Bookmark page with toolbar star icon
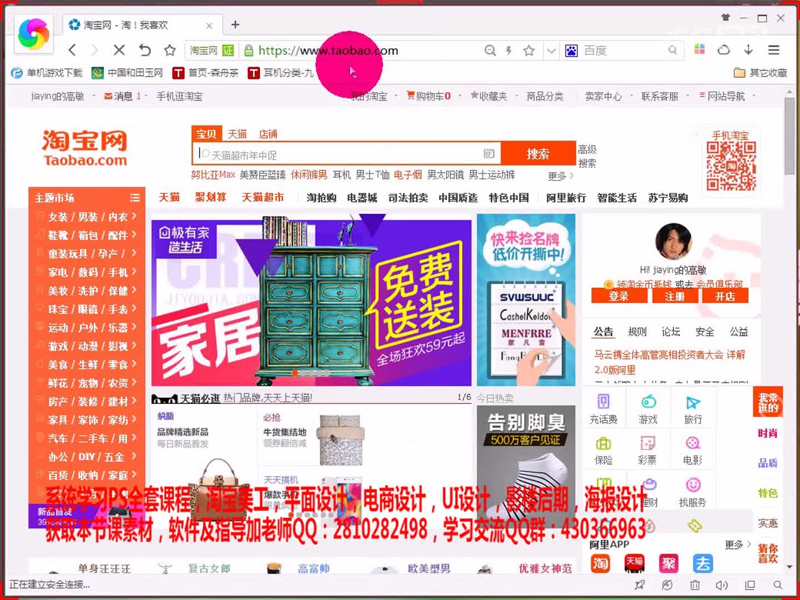 [170, 51]
